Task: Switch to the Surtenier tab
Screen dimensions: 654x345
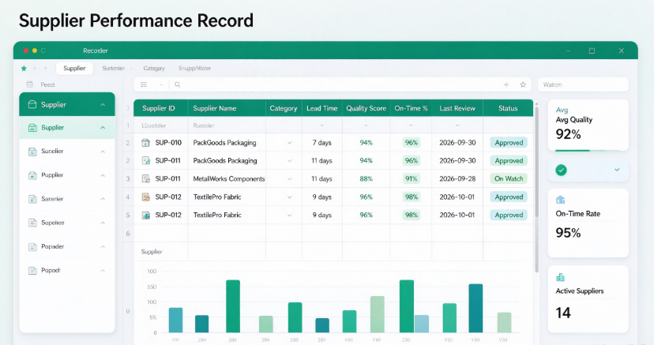Action: pyautogui.click(x=114, y=69)
